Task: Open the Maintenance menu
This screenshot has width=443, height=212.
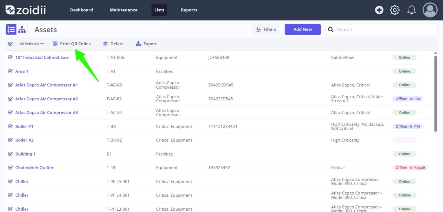Action: tap(124, 10)
